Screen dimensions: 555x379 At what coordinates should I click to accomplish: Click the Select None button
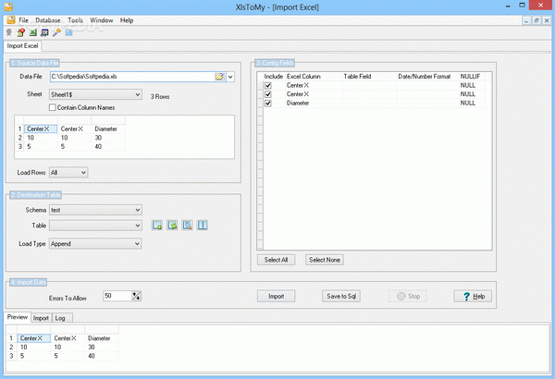[x=325, y=260]
